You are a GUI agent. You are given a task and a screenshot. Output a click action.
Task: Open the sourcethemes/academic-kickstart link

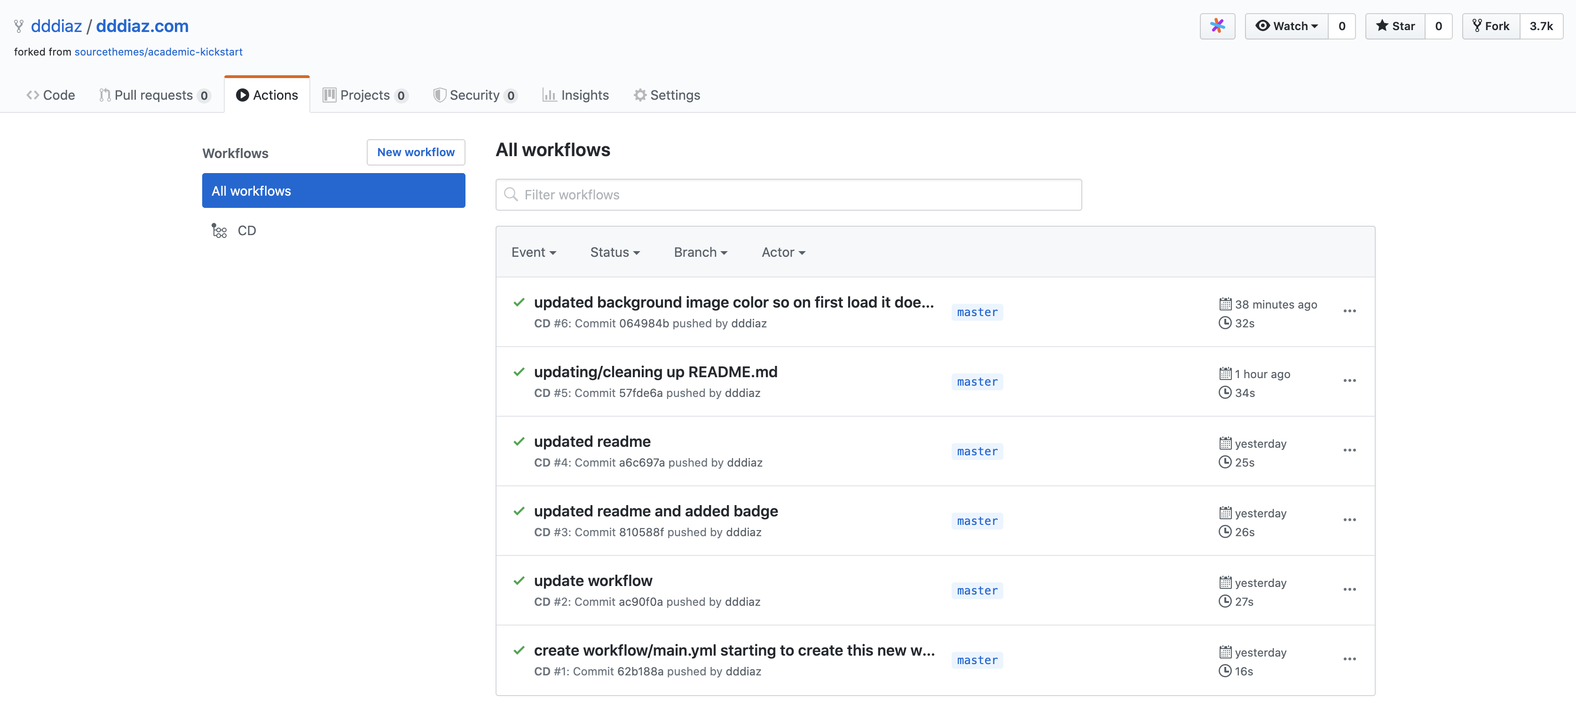[158, 51]
